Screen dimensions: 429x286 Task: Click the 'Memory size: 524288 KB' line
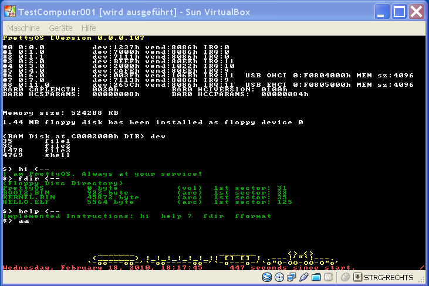coord(60,113)
